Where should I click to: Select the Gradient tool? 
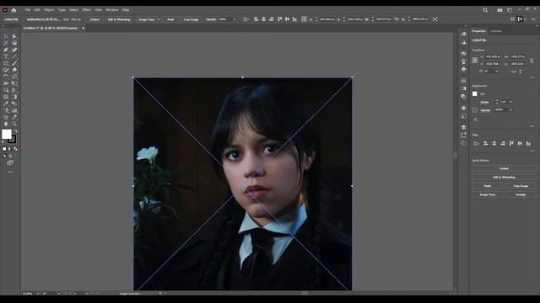tap(14, 97)
